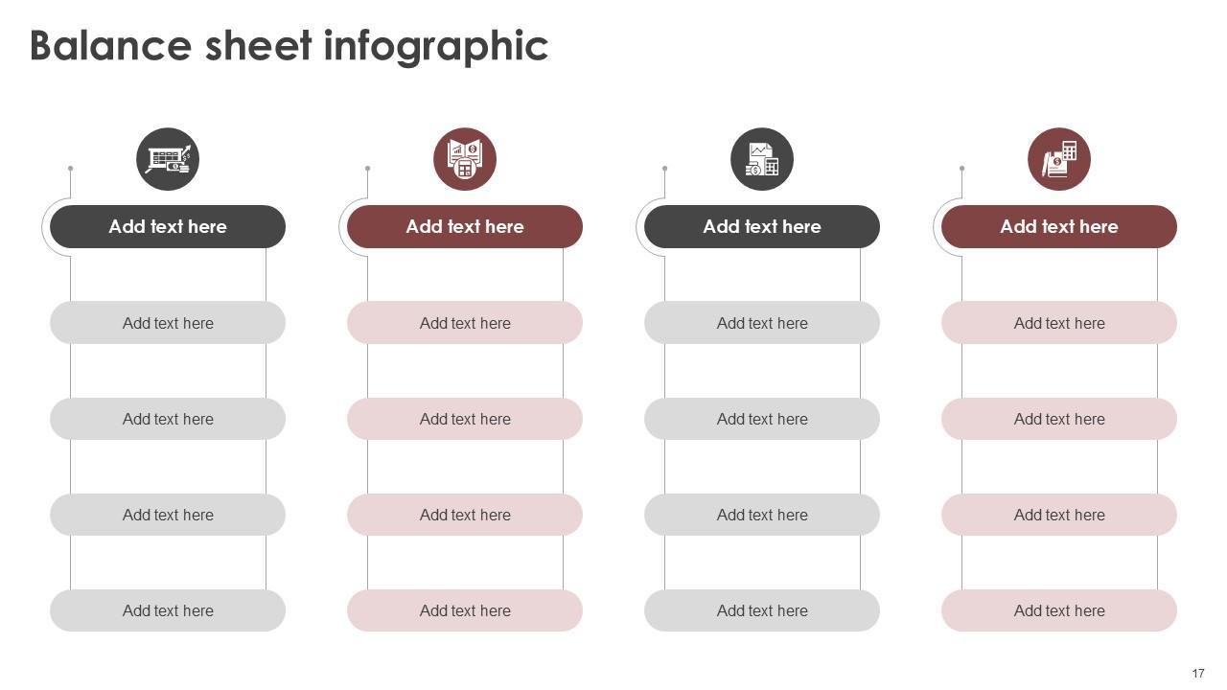Select the calculator and invoice icon

[1059, 159]
